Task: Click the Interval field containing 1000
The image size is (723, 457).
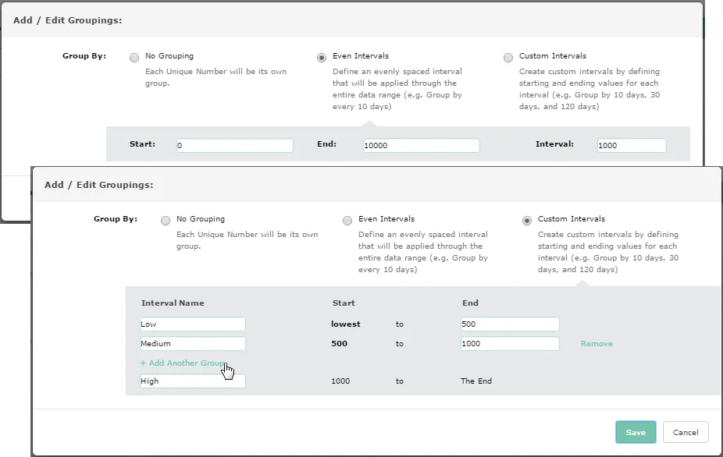Action: pyautogui.click(x=632, y=146)
